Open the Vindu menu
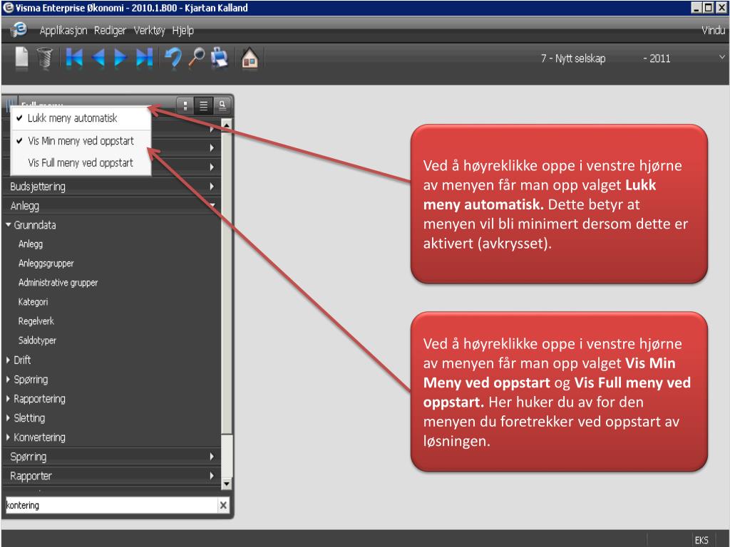The height and width of the screenshot is (547, 730). point(713,30)
